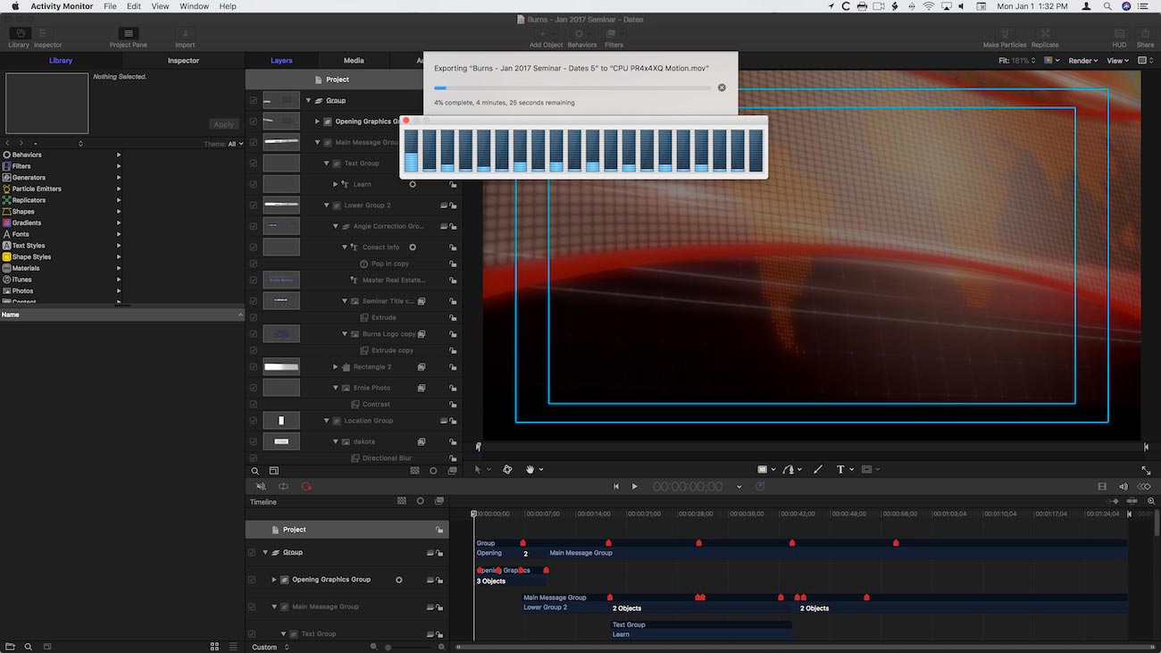This screenshot has height=653, width=1161.
Task: Toggle visibility checkbox for Text Group layer
Action: pyautogui.click(x=254, y=163)
